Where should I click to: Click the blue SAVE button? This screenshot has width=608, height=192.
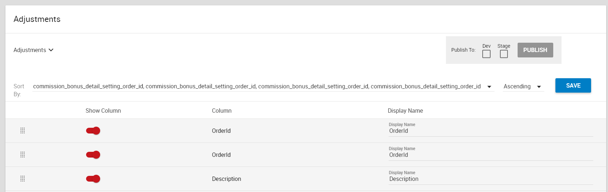(x=573, y=85)
